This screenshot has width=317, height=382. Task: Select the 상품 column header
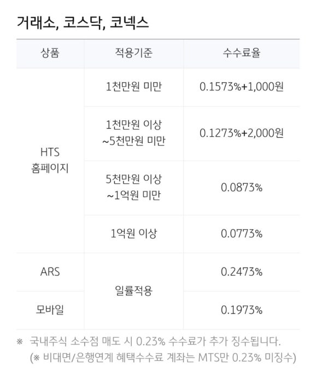point(50,53)
